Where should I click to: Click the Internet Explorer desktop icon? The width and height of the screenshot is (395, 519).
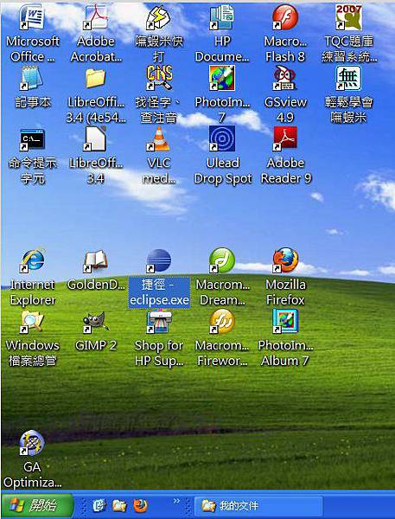(32, 261)
